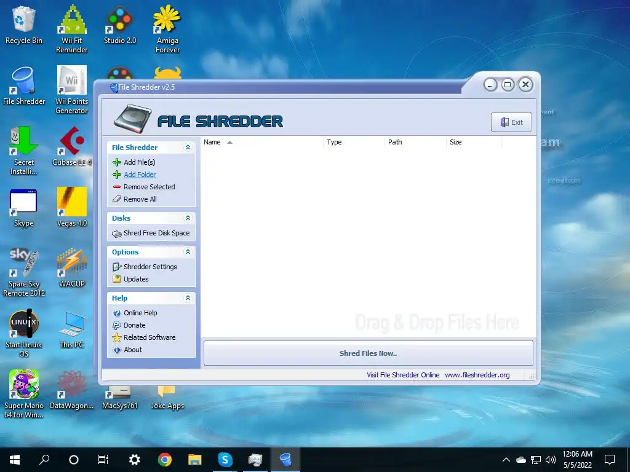Screen dimensions: 630x472
Task: Click the Updates box icon
Action: point(117,279)
